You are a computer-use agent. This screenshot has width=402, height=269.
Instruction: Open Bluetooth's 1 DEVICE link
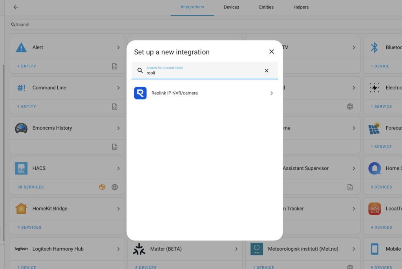pos(380,66)
